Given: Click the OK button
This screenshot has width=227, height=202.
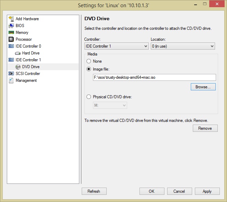Looking at the screenshot, I should (152, 191).
